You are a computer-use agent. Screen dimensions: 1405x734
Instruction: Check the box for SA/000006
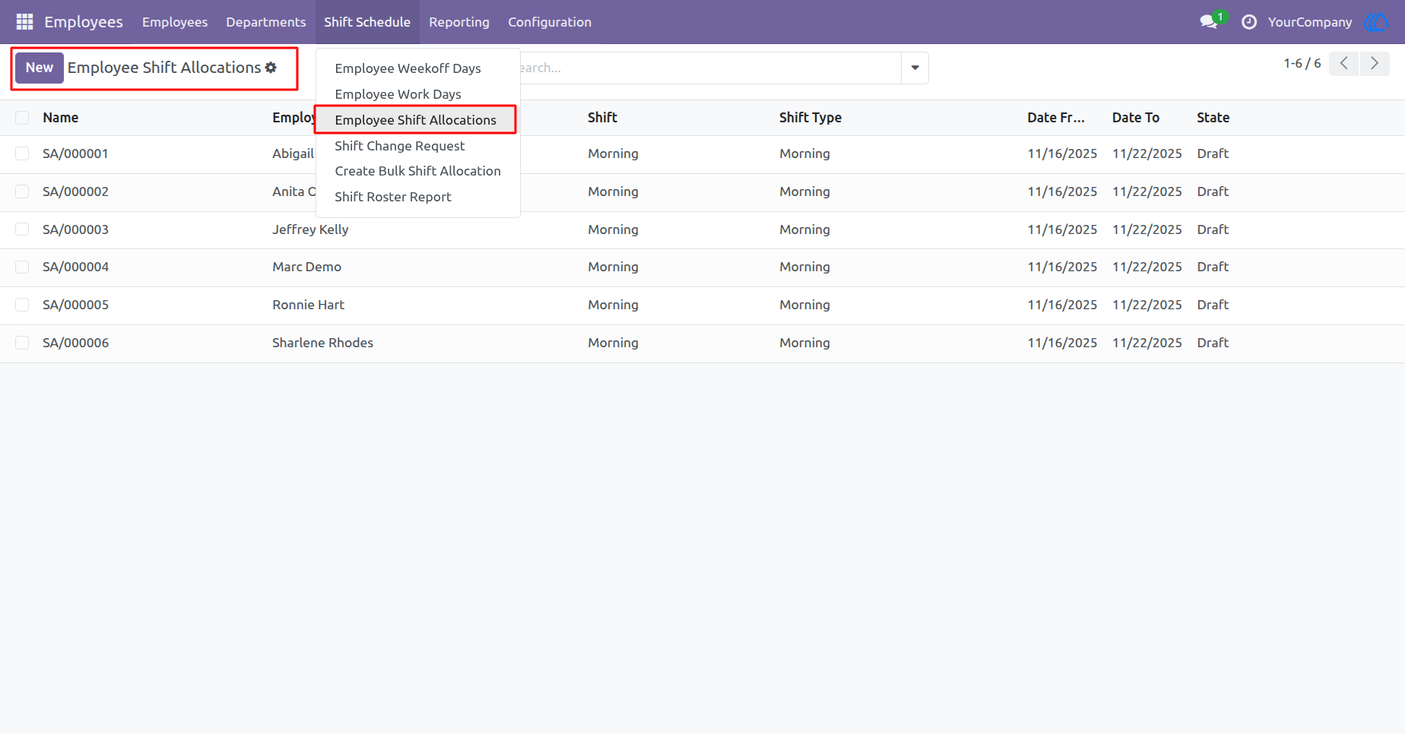22,343
